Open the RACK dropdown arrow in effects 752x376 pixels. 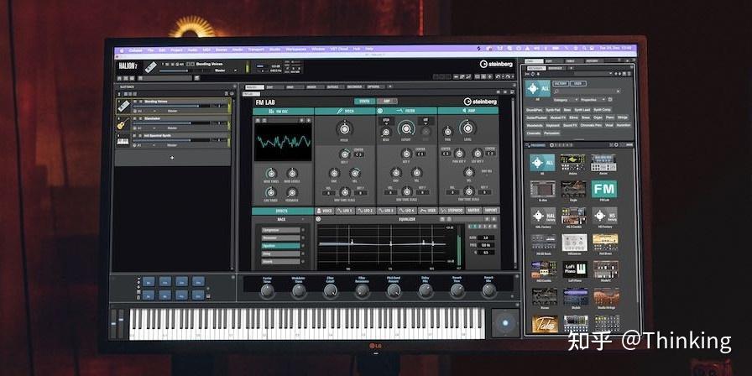(303, 219)
